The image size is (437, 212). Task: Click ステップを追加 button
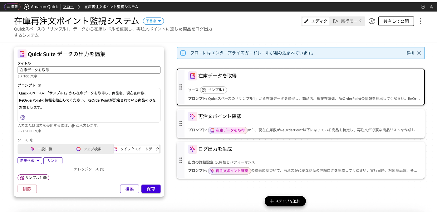(x=285, y=201)
